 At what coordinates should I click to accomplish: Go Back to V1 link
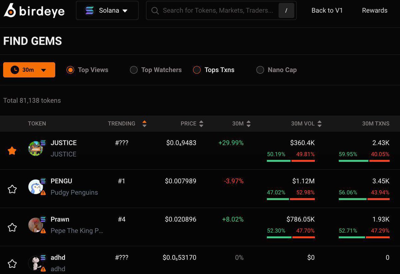click(327, 10)
